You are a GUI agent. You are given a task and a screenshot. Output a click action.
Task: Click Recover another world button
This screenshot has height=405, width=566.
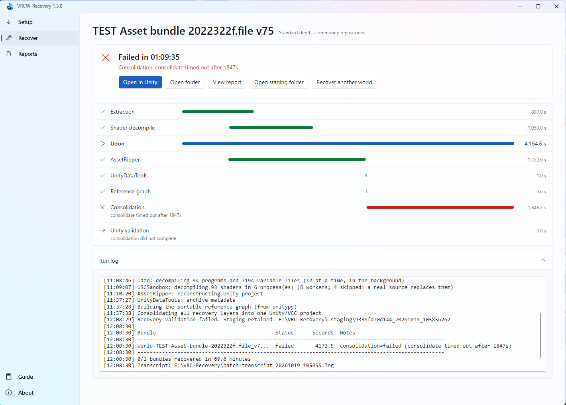click(x=344, y=82)
